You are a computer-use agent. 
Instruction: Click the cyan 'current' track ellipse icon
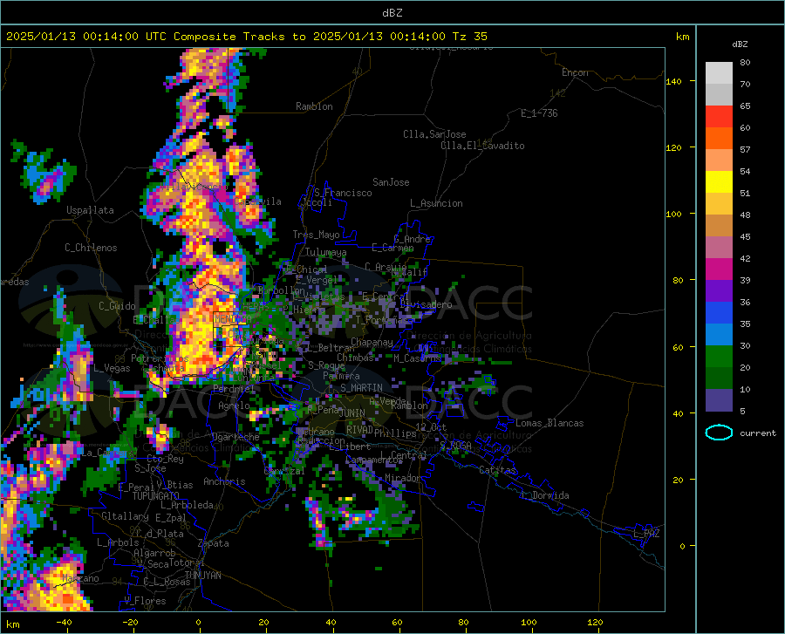point(719,433)
